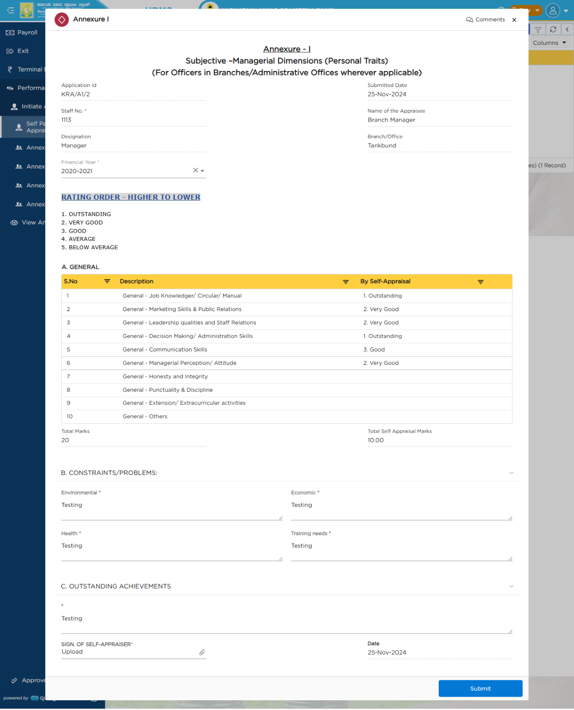
Task: Click the Training needs text area
Action: point(401,550)
